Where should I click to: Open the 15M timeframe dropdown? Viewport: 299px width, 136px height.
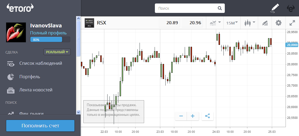(232, 23)
